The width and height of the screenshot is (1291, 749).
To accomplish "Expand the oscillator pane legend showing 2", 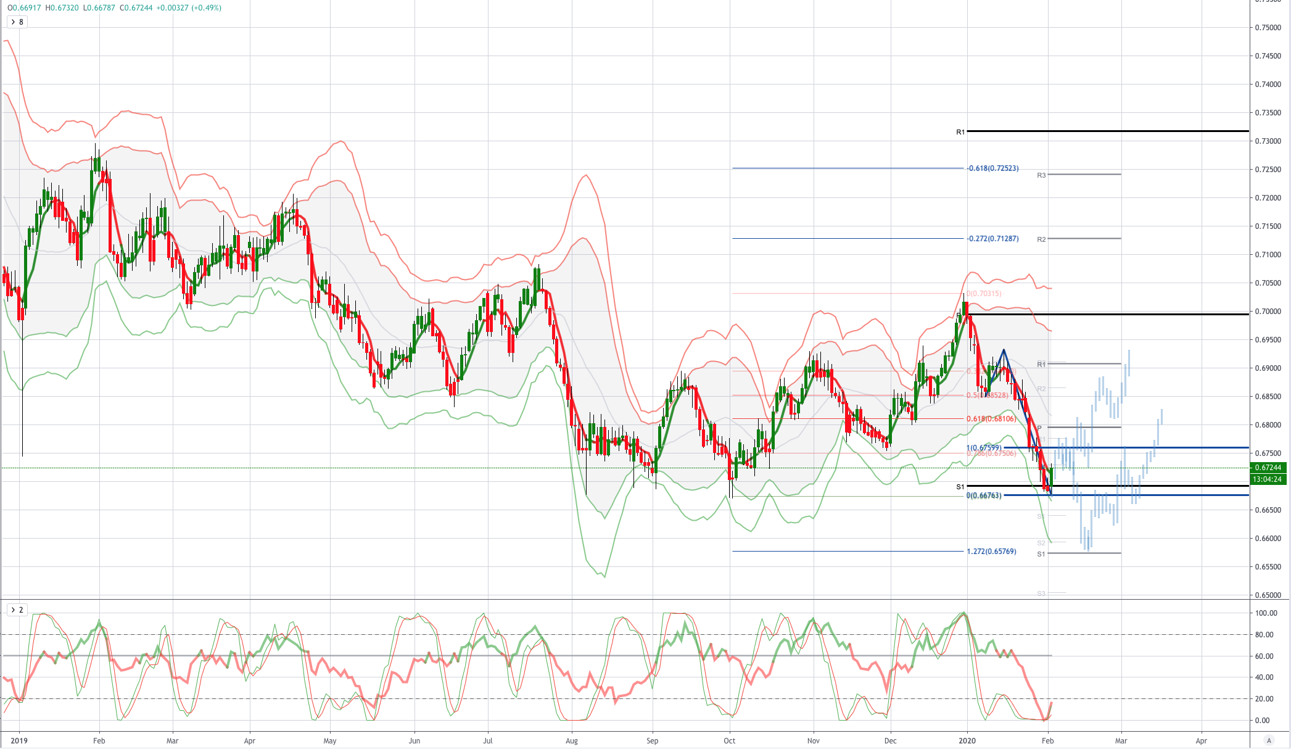I will [17, 610].
